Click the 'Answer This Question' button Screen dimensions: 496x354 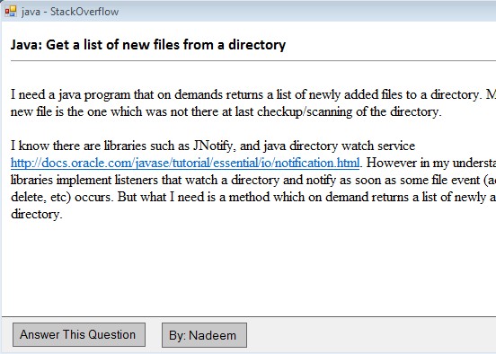coord(79,335)
